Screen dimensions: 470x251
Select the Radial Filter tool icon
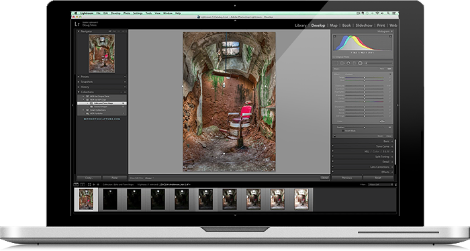point(361,63)
